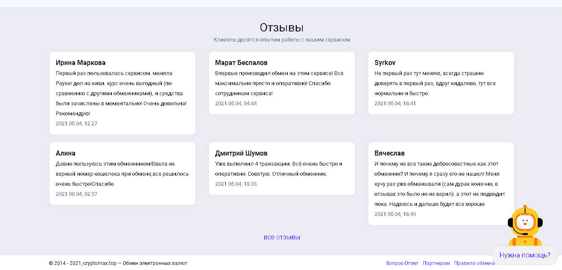Open the "Партнерам" footer link

(x=436, y=263)
